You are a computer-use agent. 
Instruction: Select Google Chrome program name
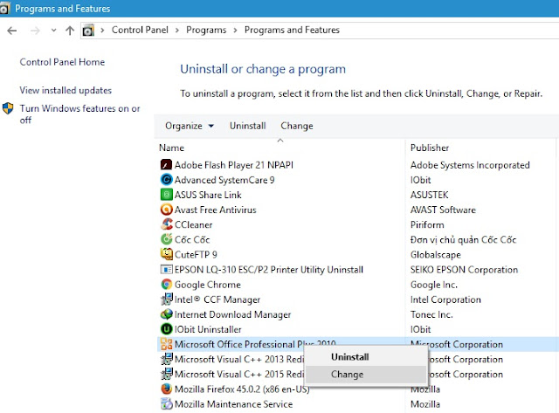pyautogui.click(x=208, y=285)
